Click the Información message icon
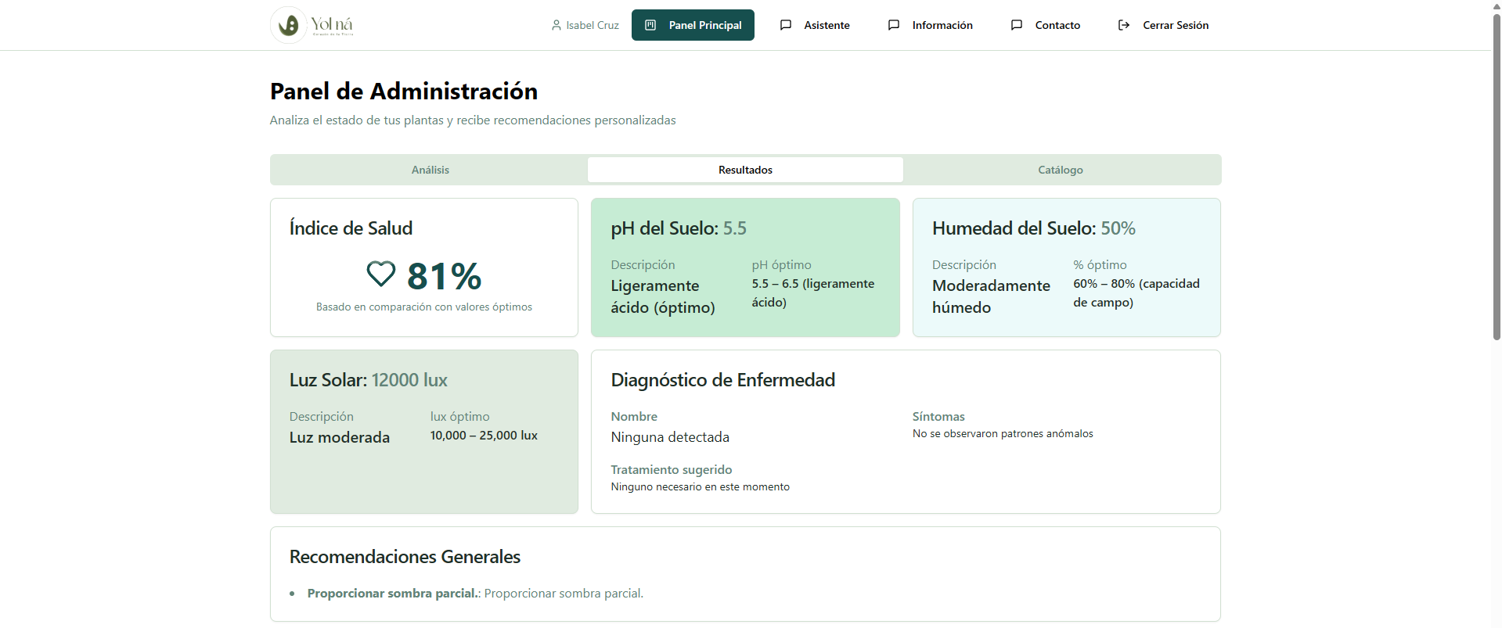The width and height of the screenshot is (1502, 628). click(x=894, y=25)
